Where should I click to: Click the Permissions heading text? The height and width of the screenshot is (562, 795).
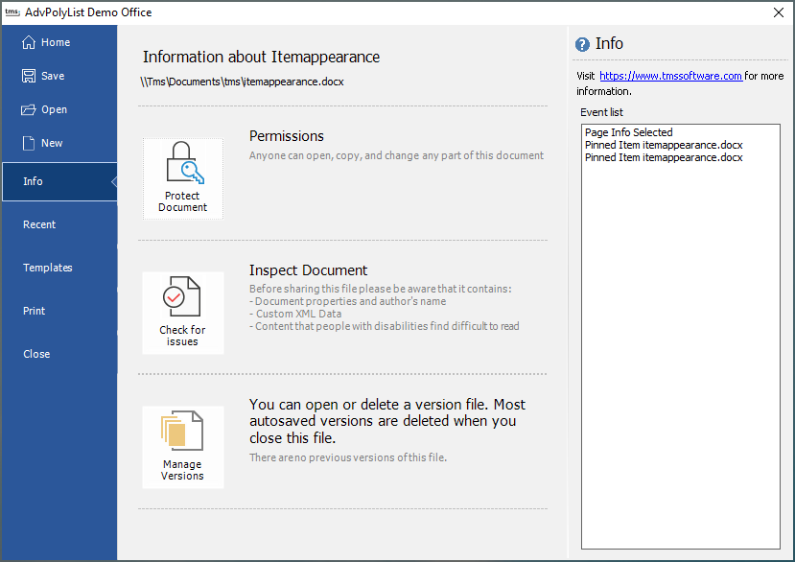point(287,136)
